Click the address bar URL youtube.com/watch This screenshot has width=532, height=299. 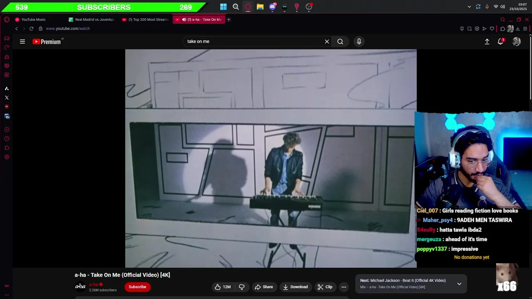pyautogui.click(x=68, y=29)
